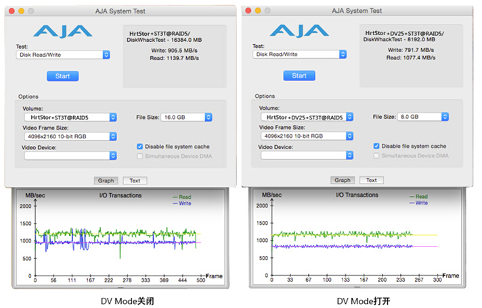Select the Graph tab in right window
The image size is (482, 308).
(343, 180)
